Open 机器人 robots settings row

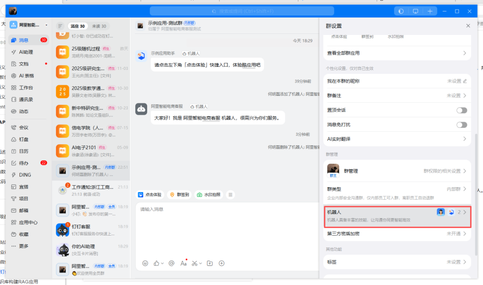[x=397, y=217]
